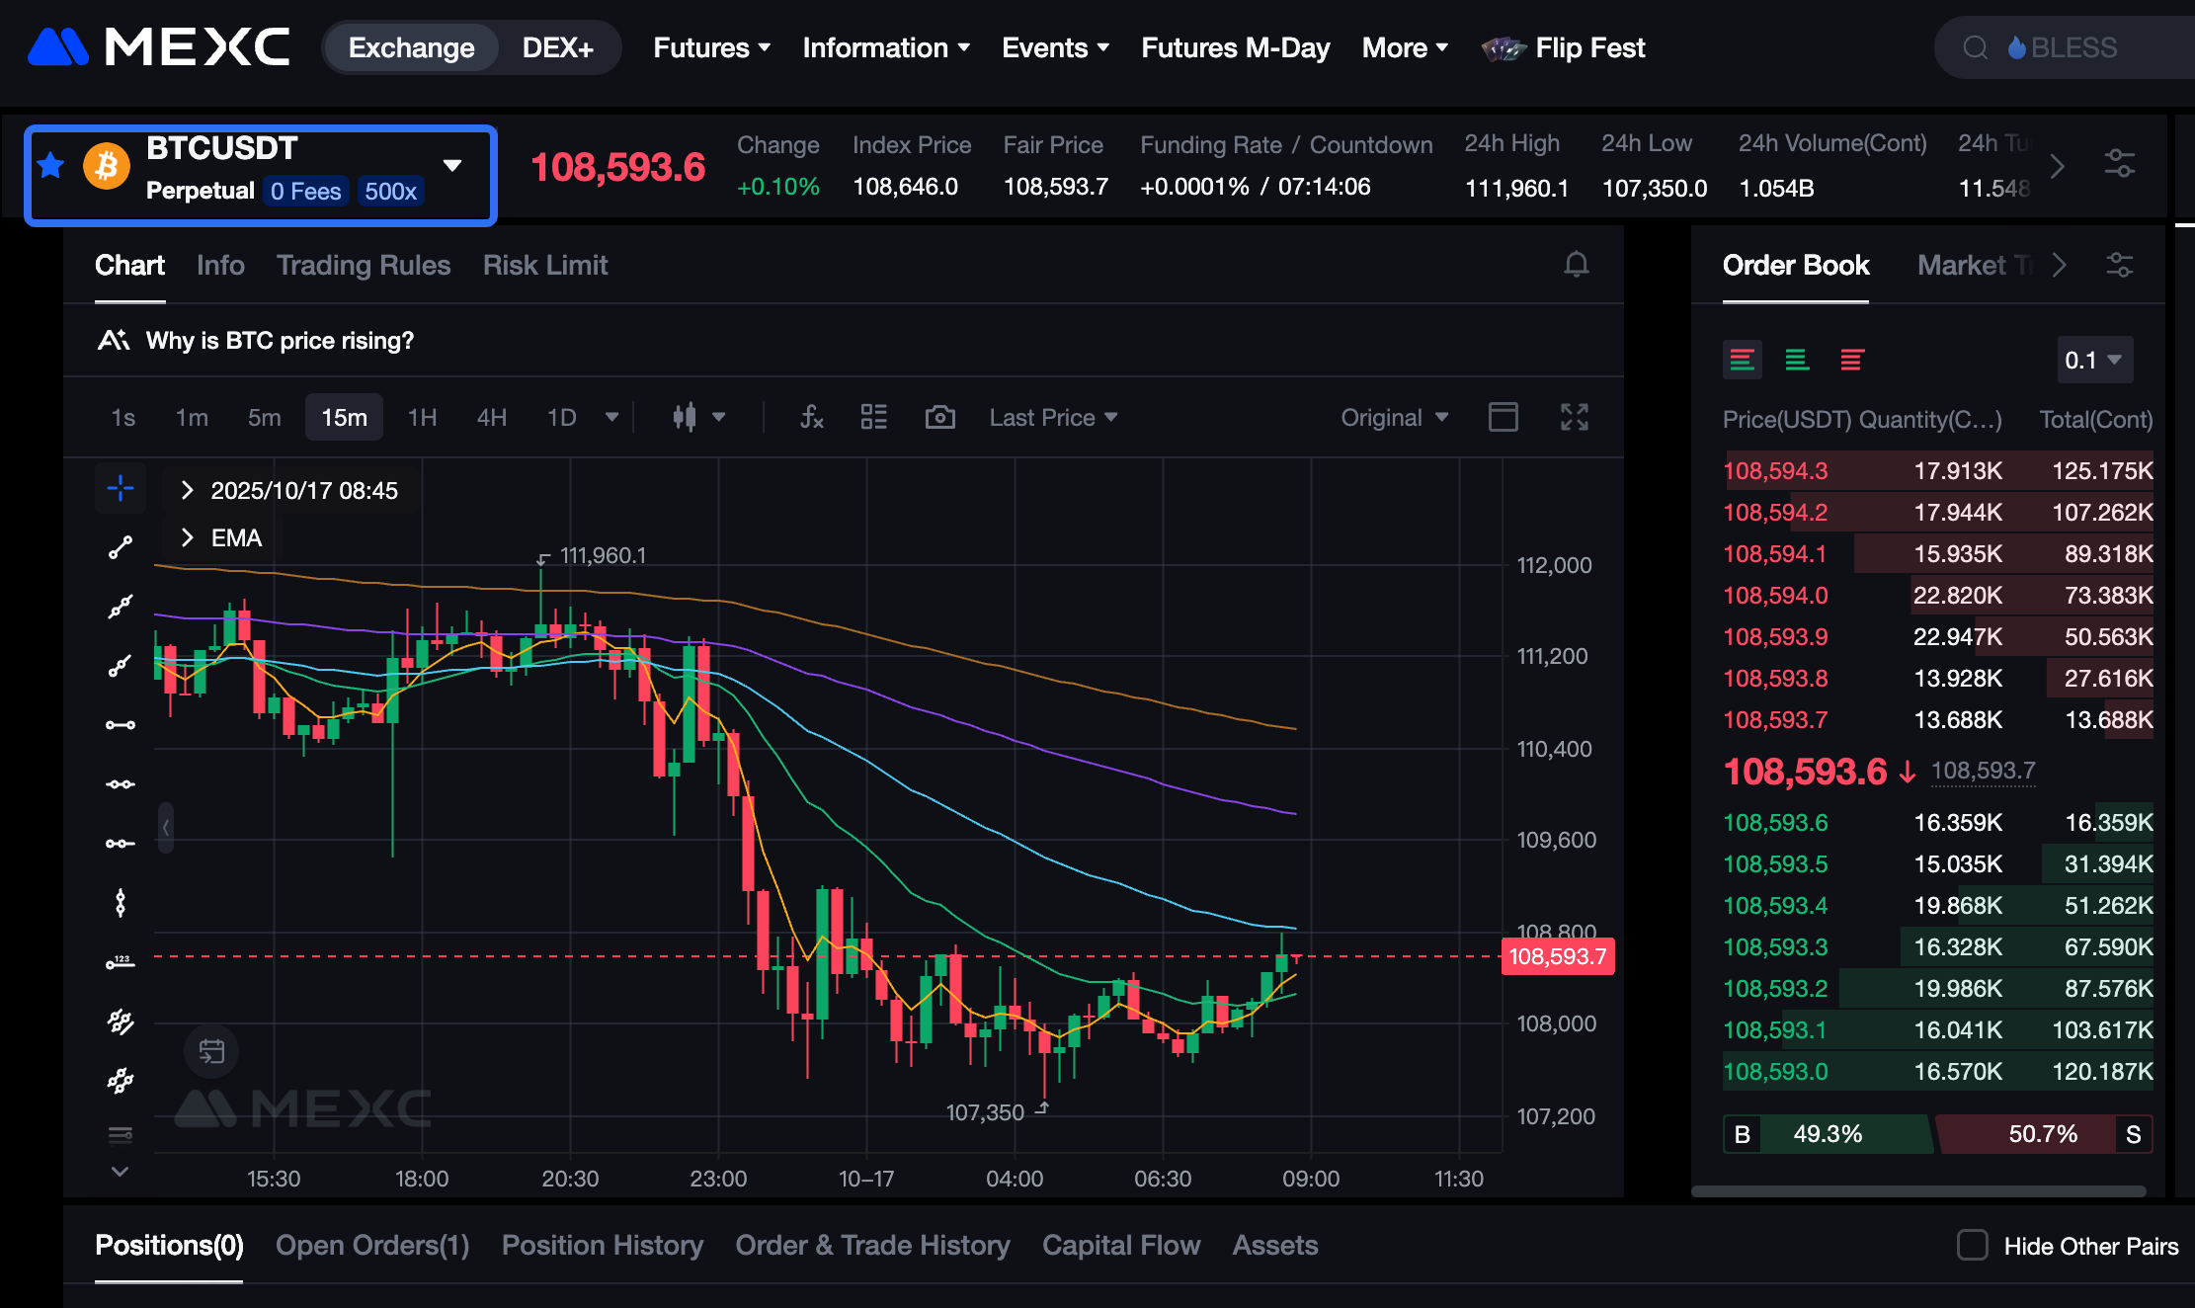Select the trend line drawing tool
This screenshot has height=1308, width=2195.
pos(121,547)
